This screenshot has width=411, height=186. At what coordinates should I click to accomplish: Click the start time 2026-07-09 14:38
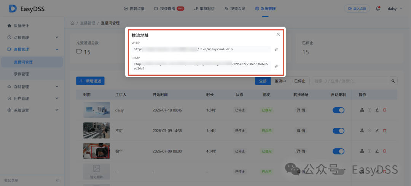click(167, 131)
